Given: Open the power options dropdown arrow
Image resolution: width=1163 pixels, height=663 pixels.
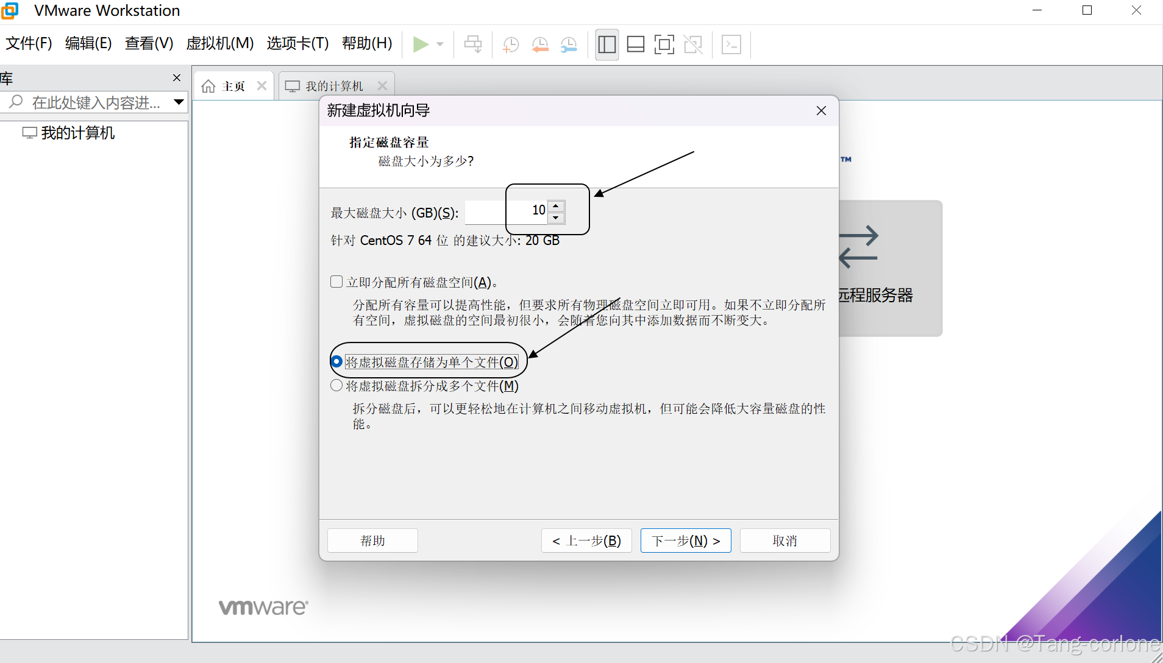Looking at the screenshot, I should click(x=440, y=44).
